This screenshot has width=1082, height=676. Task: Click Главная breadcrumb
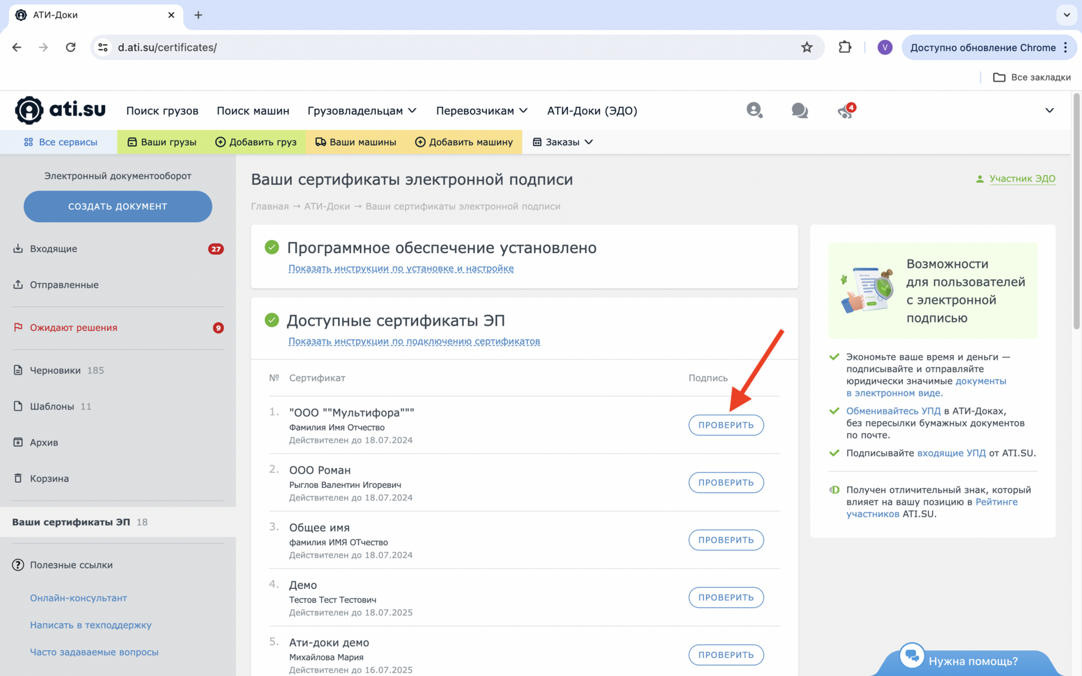click(x=270, y=206)
